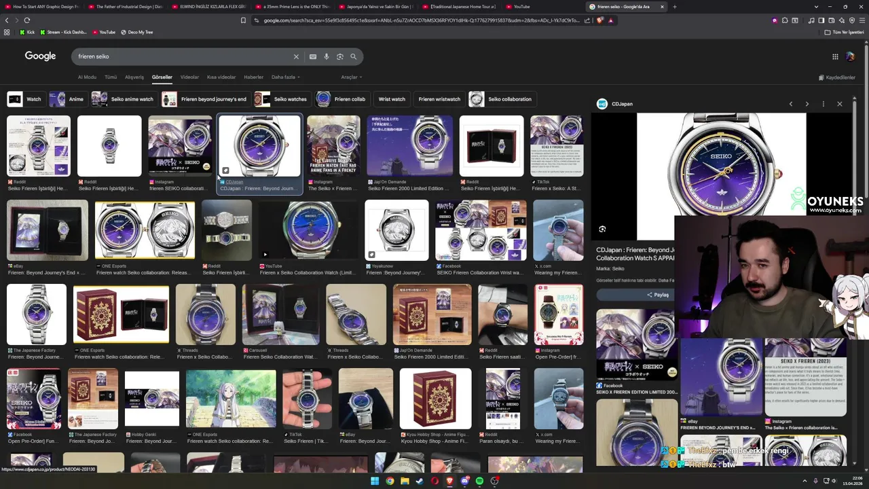Clear the search box with the X icon
The image size is (869, 489).
pos(296,56)
